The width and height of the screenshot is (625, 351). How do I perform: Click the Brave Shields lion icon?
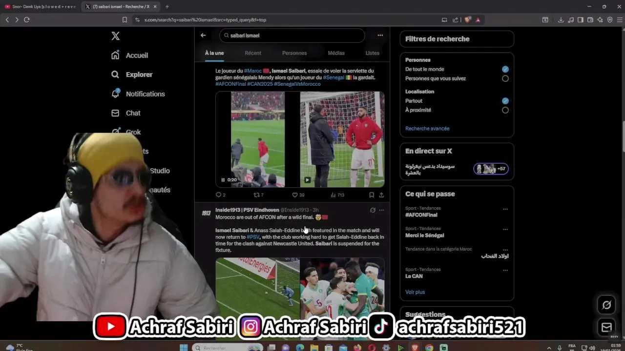pyautogui.click(x=468, y=19)
